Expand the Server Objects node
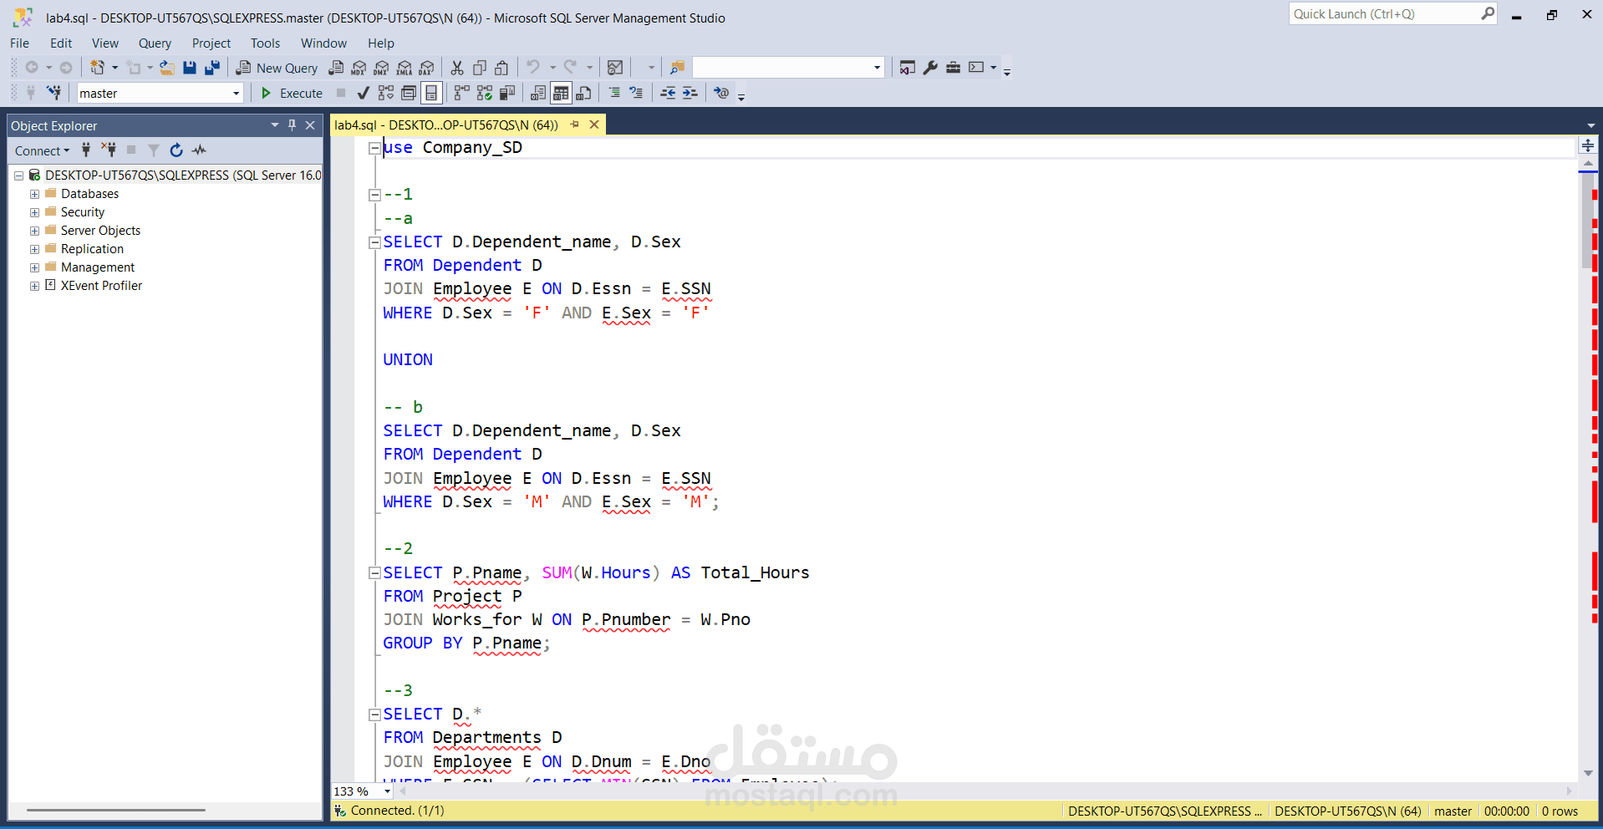Screen dimensions: 1603x829 [34, 231]
